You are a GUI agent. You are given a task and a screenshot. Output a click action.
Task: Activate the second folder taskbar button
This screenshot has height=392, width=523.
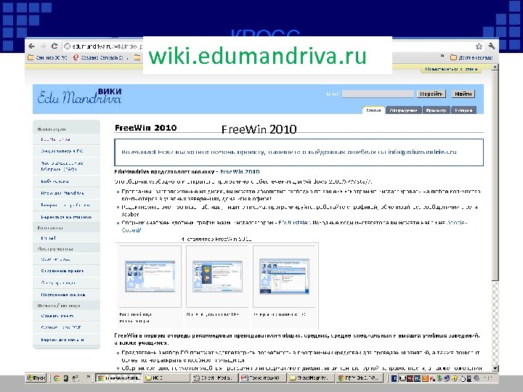coord(311,378)
